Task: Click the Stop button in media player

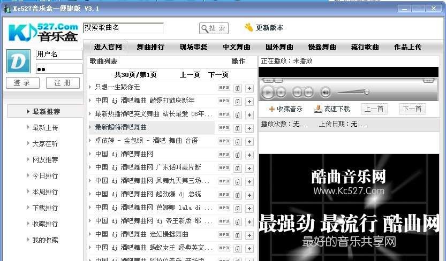Action: pos(281,93)
